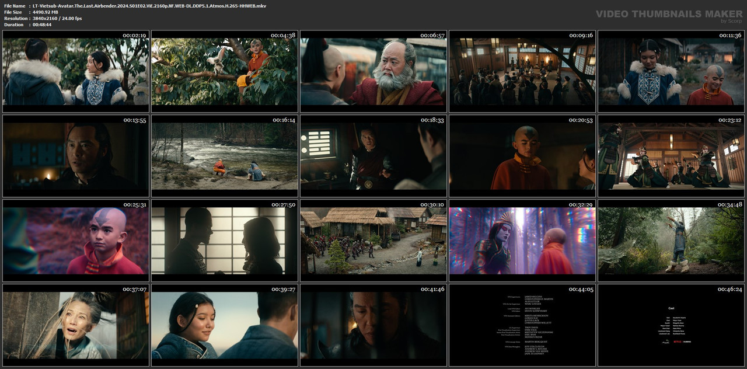The image size is (747, 369).
Task: Select the thumbnail stamped 00:11:36
Action: coord(671,71)
